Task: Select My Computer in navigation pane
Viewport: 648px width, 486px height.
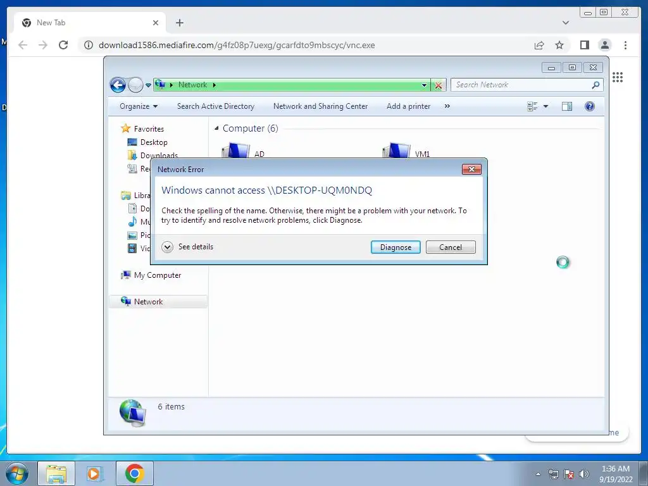Action: coord(151,275)
